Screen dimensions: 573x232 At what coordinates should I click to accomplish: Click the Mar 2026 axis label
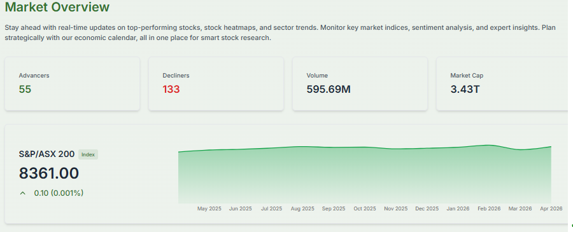(520, 208)
